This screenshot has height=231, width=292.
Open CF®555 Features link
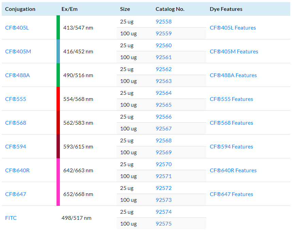point(231,99)
